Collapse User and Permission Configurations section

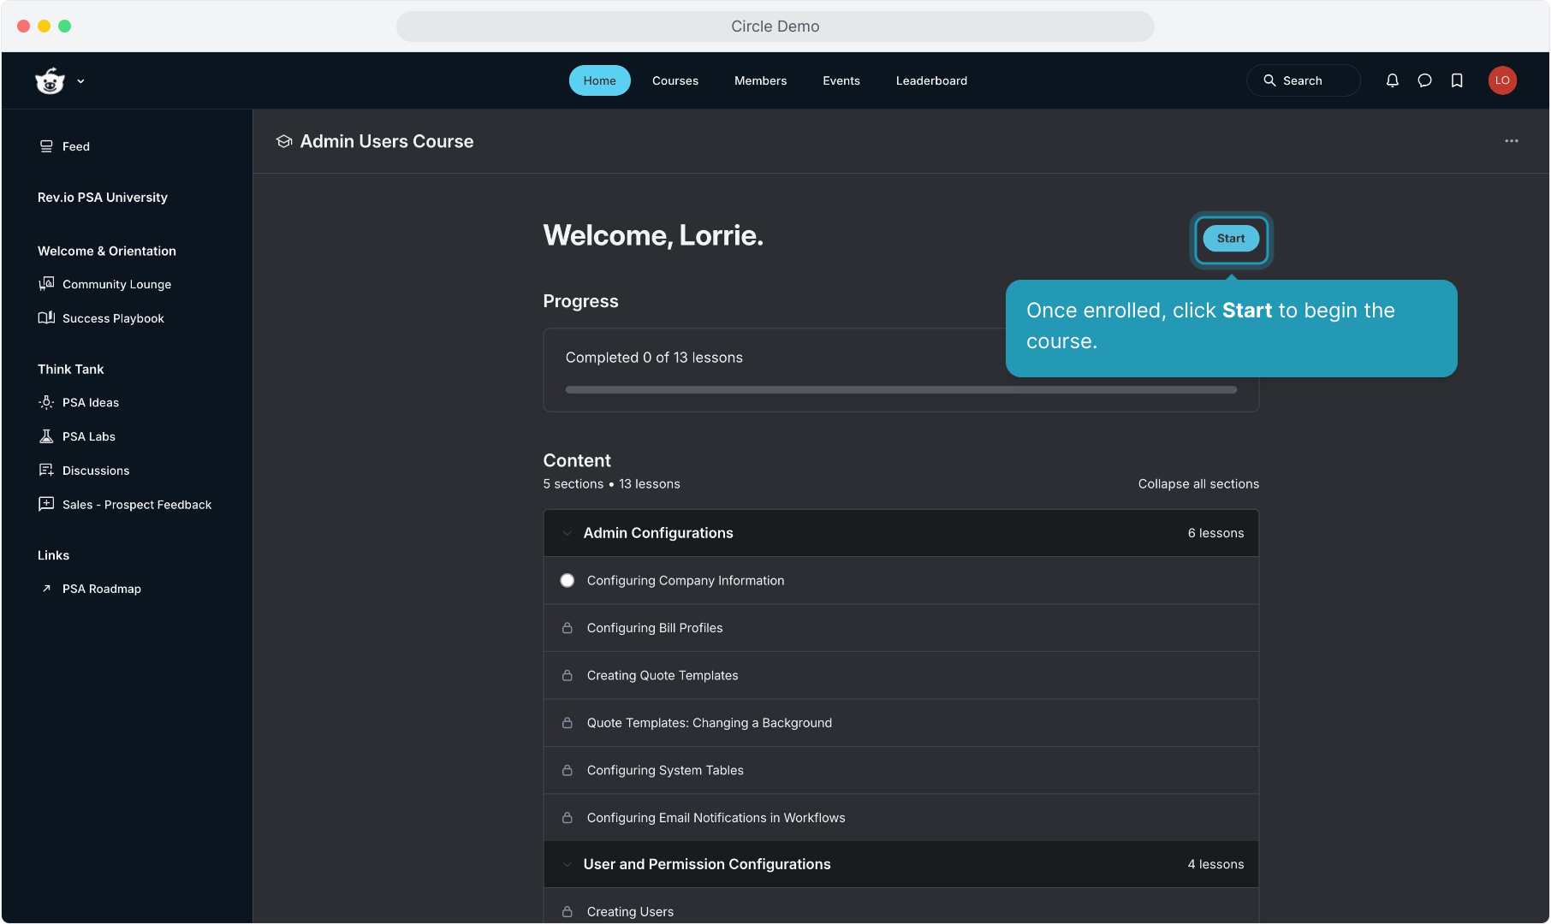(x=567, y=864)
